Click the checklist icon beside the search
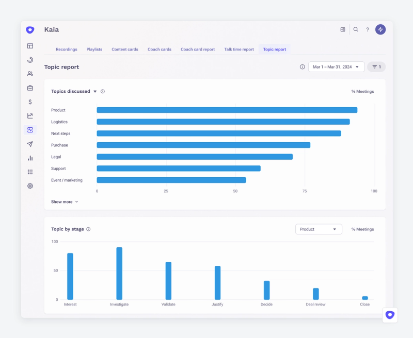This screenshot has height=338, width=413. [343, 29]
